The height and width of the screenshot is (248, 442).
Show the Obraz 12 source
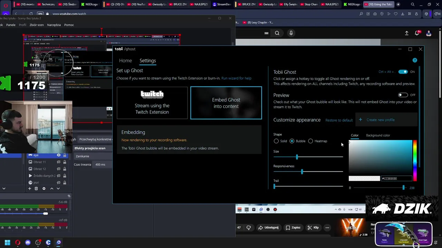59,169
